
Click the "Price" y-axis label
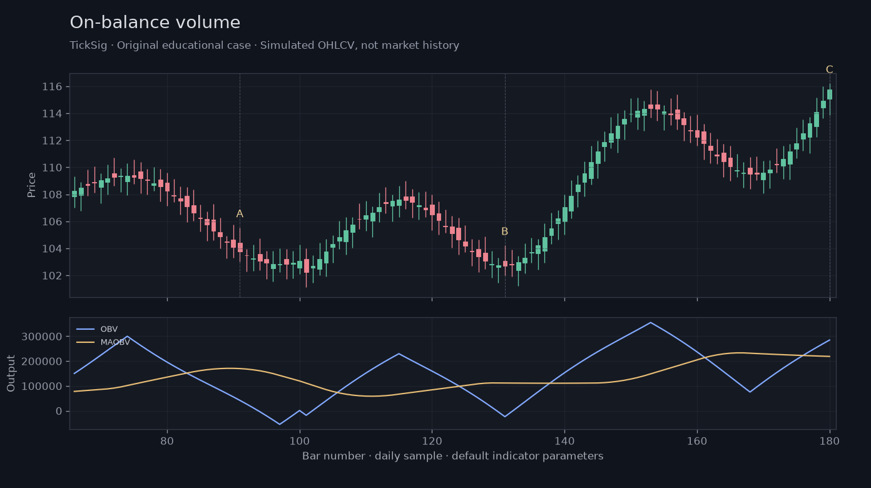[32, 185]
